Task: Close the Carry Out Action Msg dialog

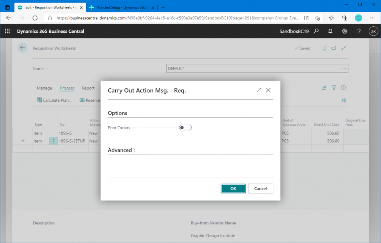Action: (x=268, y=90)
